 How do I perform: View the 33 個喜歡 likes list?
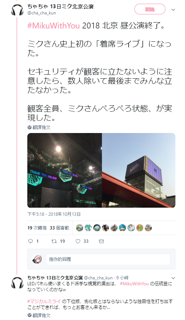(x=59, y=228)
